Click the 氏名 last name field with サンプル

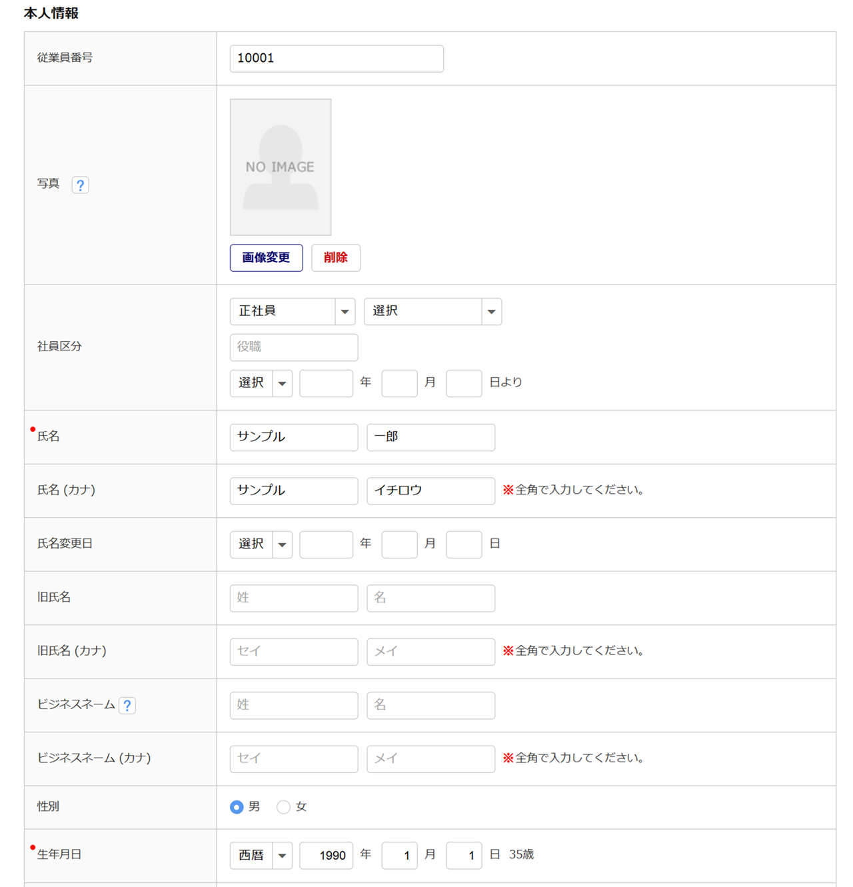click(x=294, y=437)
